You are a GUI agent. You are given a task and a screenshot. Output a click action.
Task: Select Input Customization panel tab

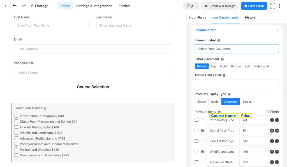click(225, 18)
